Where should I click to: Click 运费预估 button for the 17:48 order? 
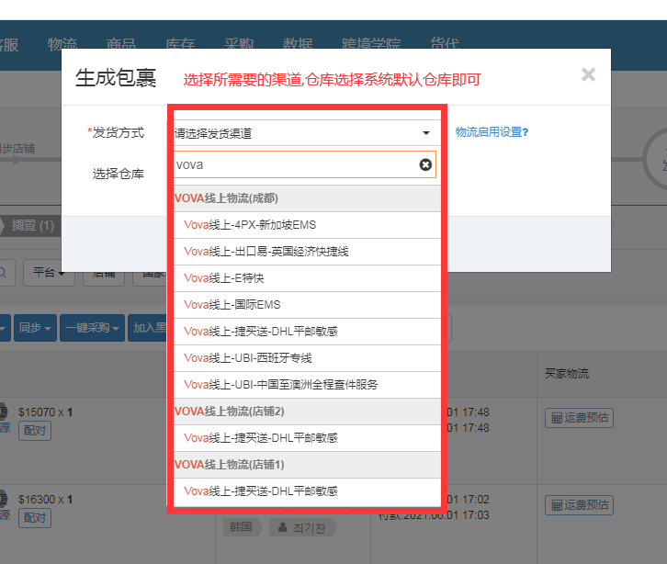580,418
